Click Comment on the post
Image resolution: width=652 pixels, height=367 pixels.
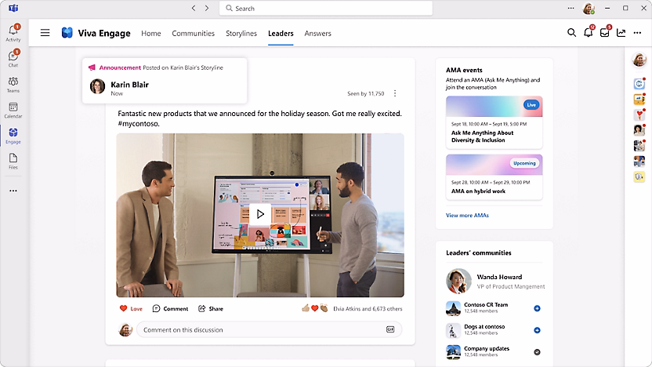click(171, 309)
